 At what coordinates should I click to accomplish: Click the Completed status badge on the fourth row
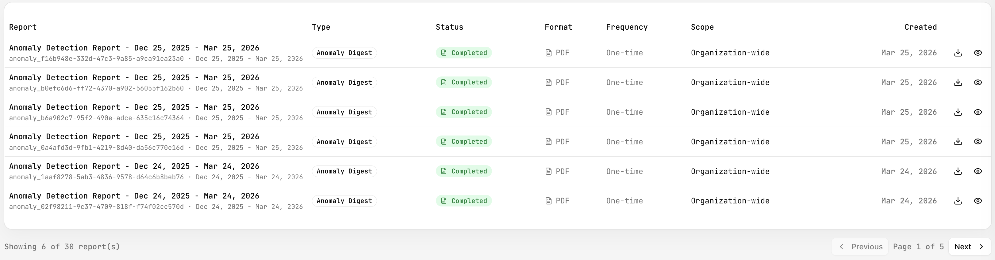click(463, 142)
